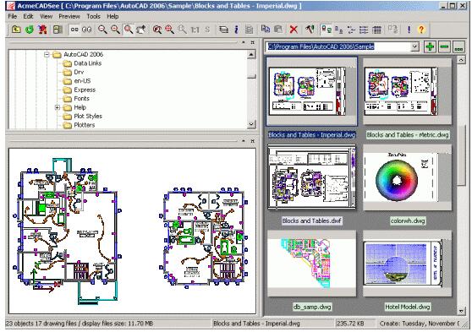Expand the Help folder in tree

tap(58, 107)
